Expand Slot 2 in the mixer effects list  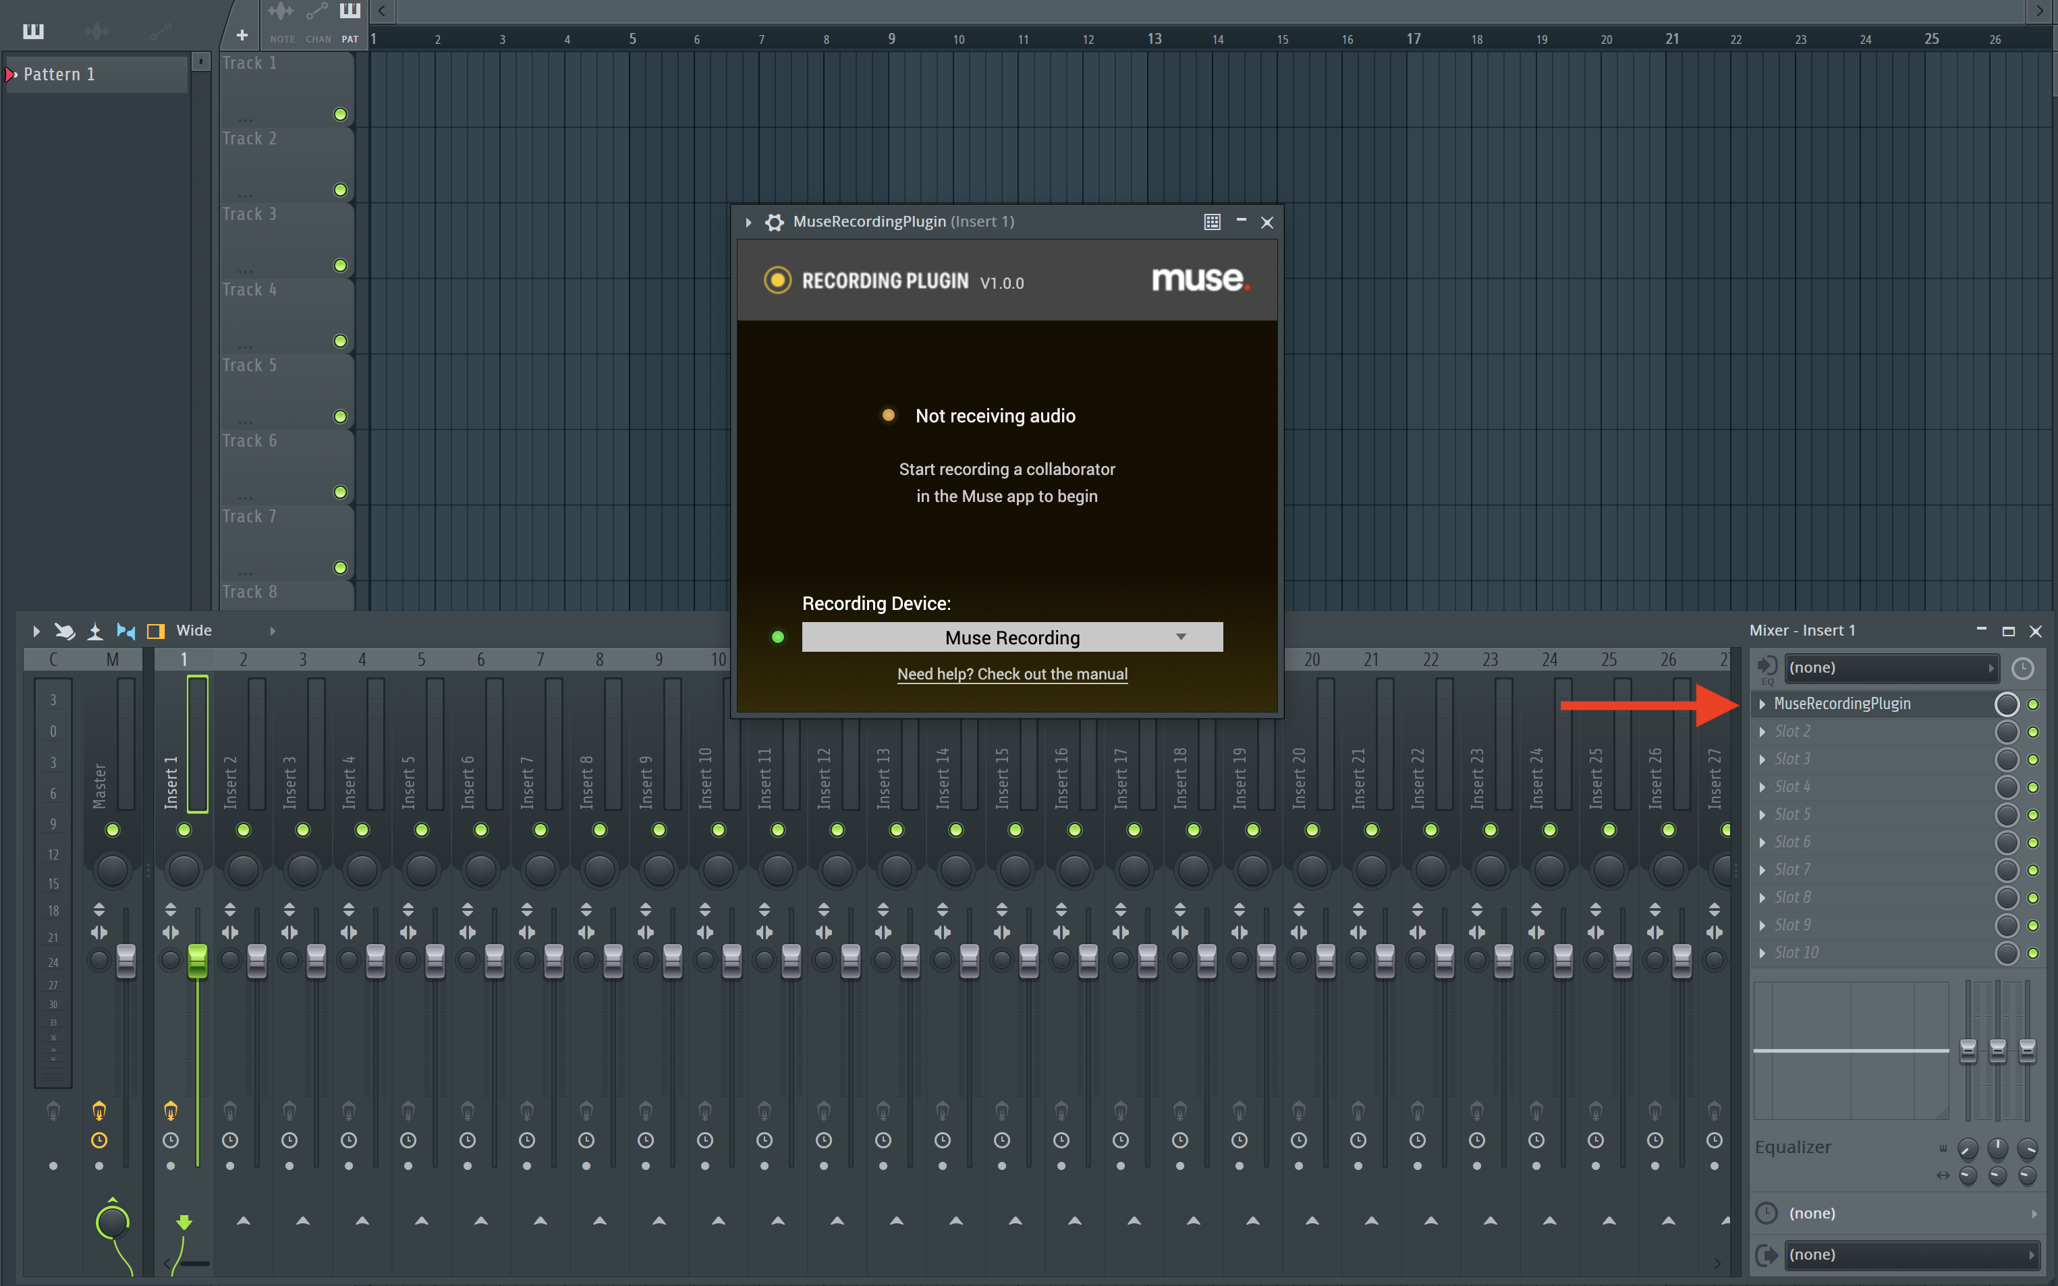tap(1762, 731)
